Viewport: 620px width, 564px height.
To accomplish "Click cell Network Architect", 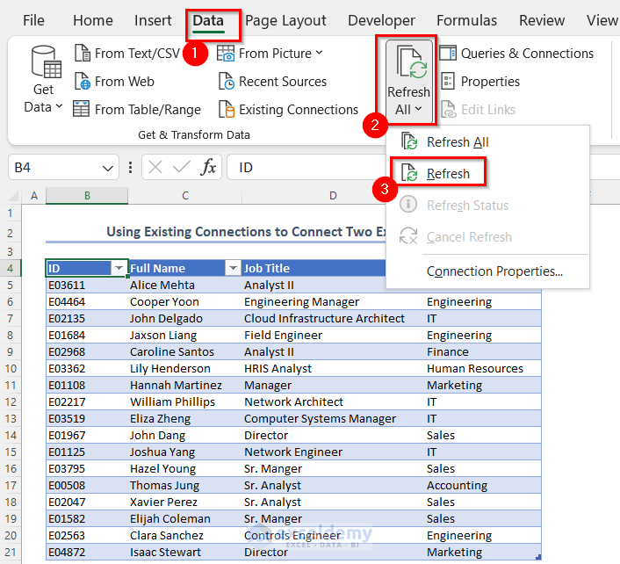I will (333, 401).
